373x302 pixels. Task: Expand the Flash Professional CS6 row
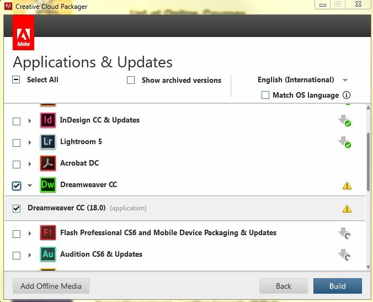pos(29,233)
